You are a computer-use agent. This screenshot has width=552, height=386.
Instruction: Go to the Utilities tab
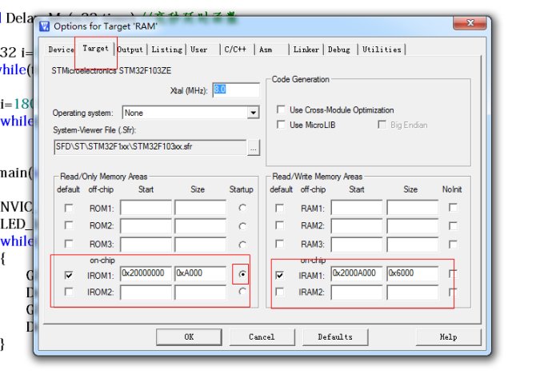[x=382, y=50]
